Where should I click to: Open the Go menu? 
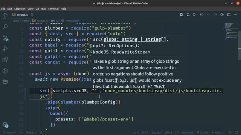coord(37,9)
